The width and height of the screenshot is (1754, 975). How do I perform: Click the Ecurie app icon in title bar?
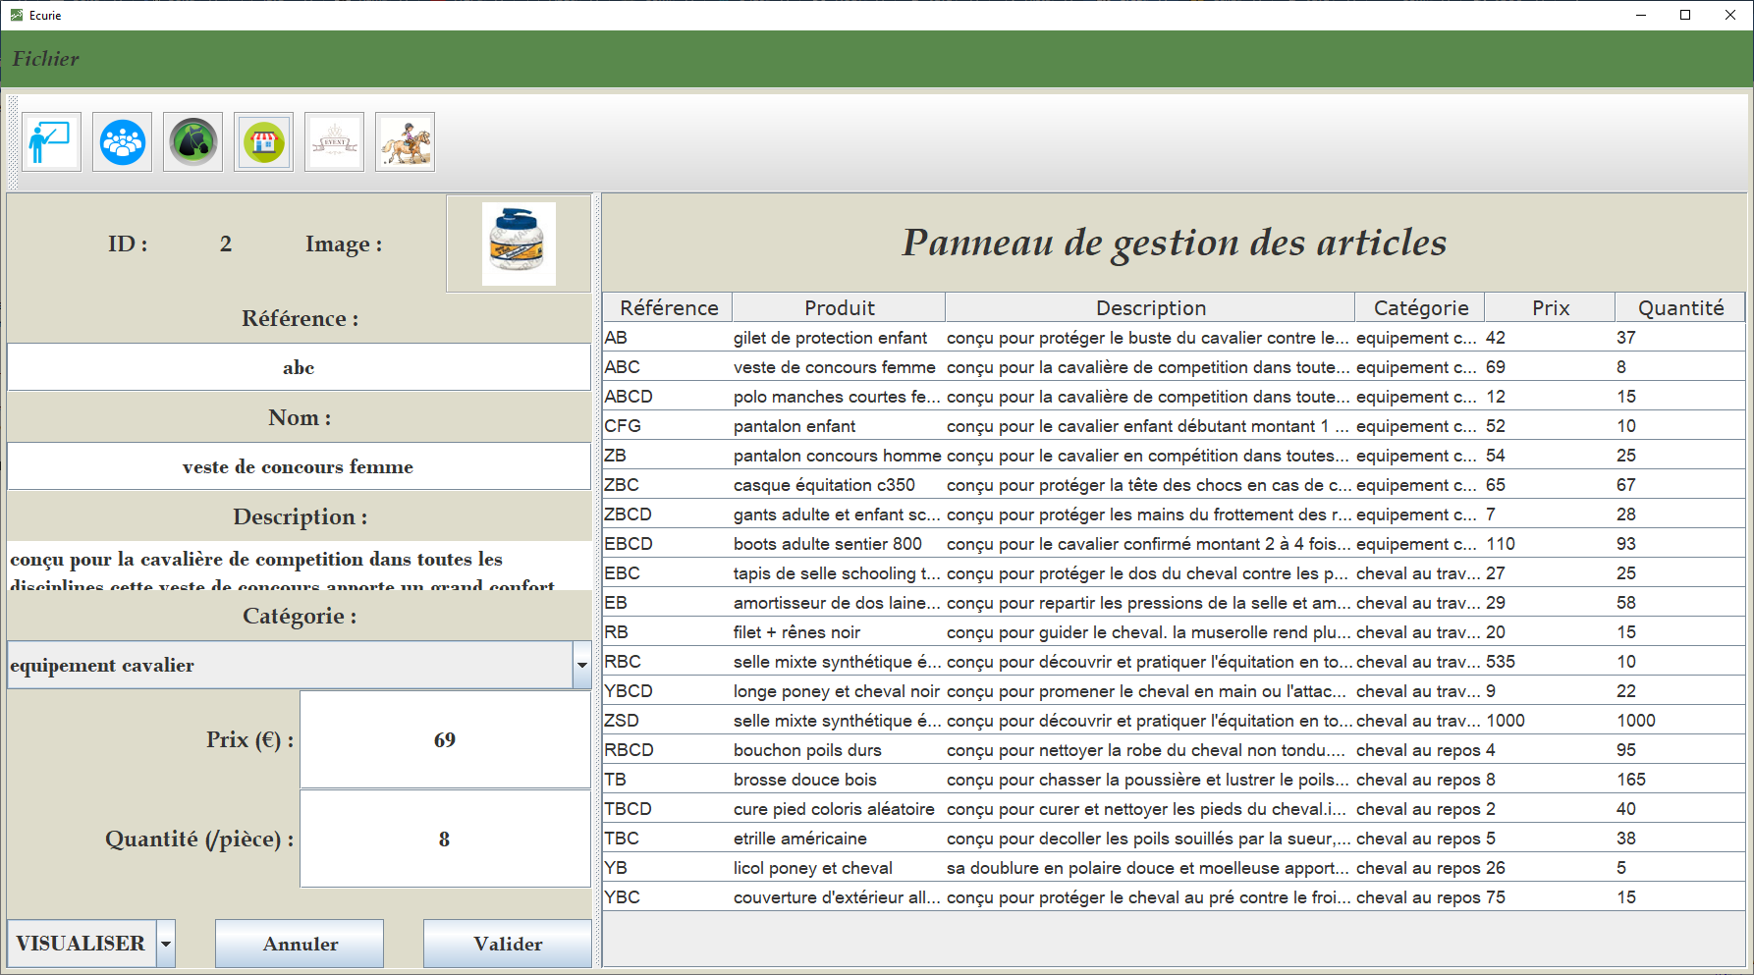(16, 15)
